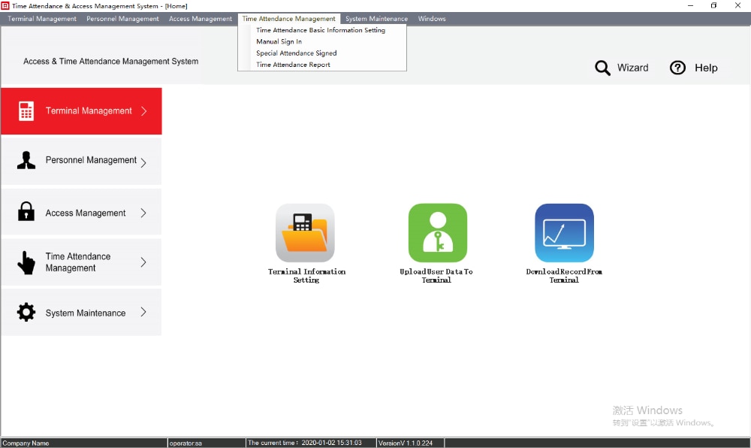Viewport: 751px width, 448px height.
Task: Open Terminal Information Setting folder icon
Action: 305,233
